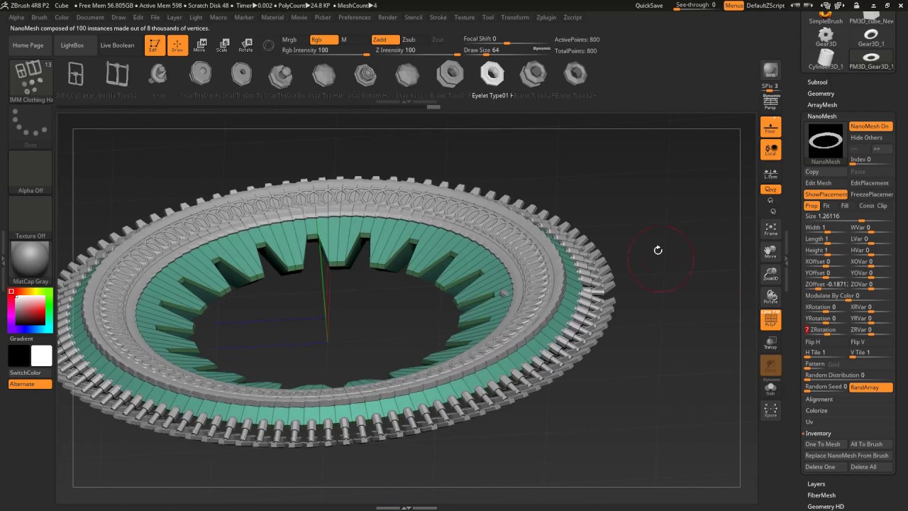Toggle the Rgb paint mode
This screenshot has width=908, height=511.
coord(324,40)
